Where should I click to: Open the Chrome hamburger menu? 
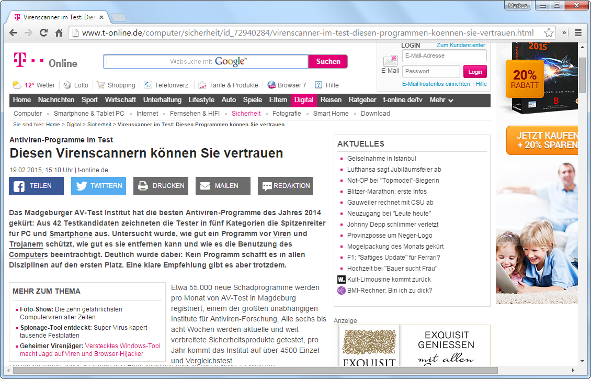pyautogui.click(x=578, y=33)
